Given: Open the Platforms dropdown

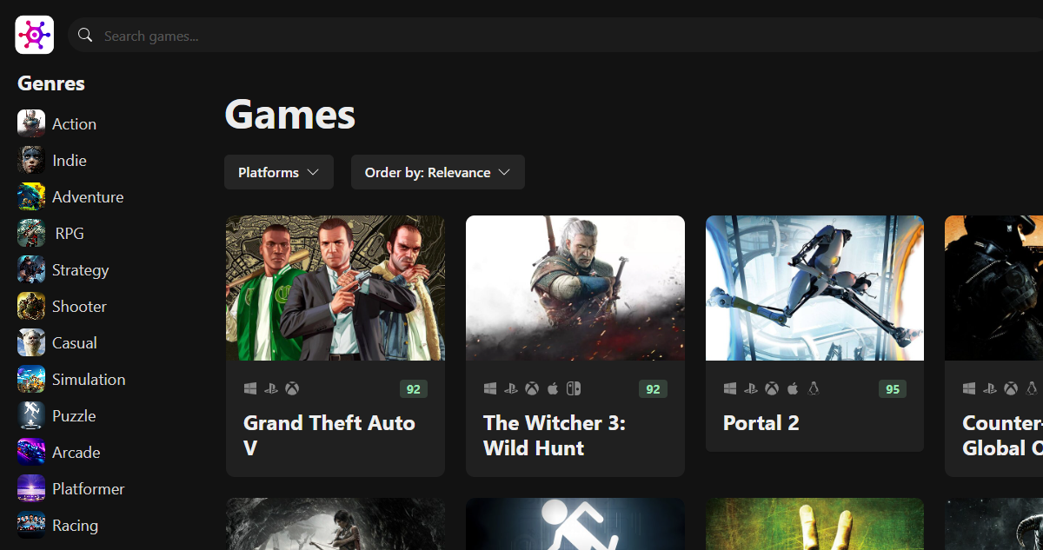Looking at the screenshot, I should pyautogui.click(x=279, y=172).
